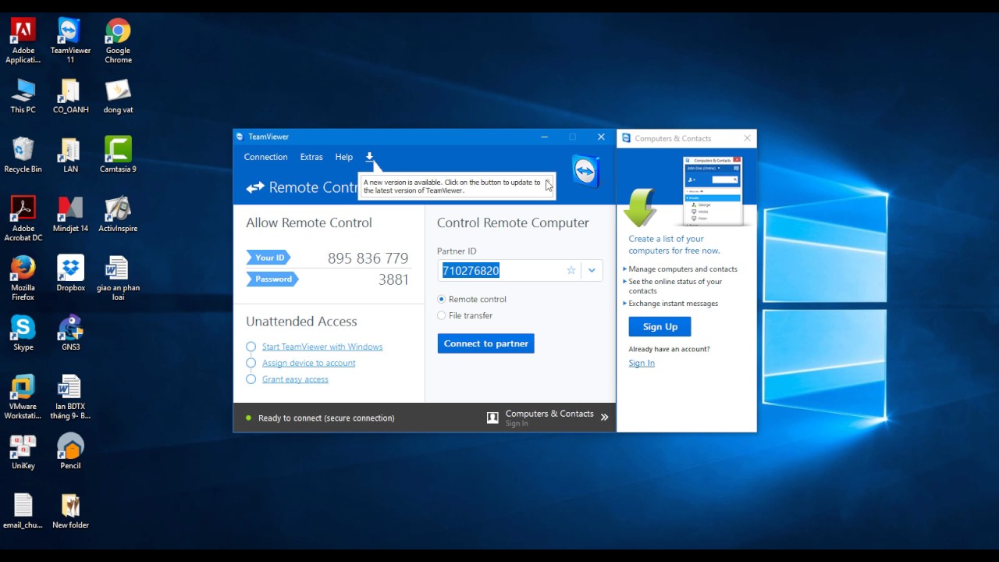This screenshot has height=562, width=999.
Task: Click Create a list of your computers text
Action: pyautogui.click(x=674, y=244)
